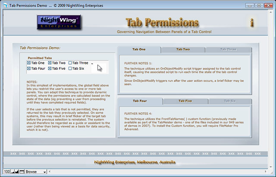This screenshot has width=276, height=177.
Task: Close the Tab Permissions Demo window
Action: 268,6
